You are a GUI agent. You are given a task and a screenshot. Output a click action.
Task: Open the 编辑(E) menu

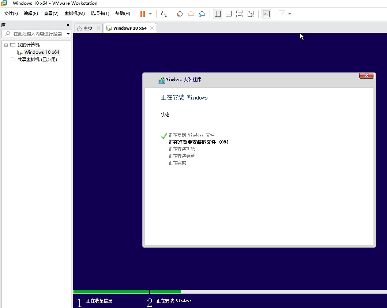point(31,13)
